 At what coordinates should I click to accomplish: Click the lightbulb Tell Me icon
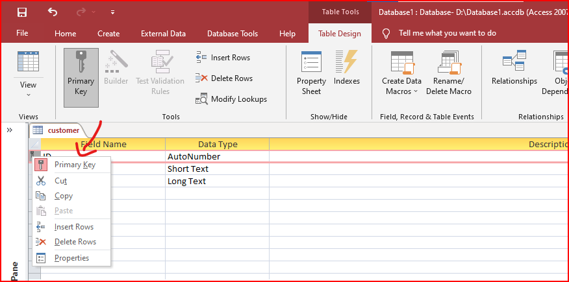tap(386, 34)
